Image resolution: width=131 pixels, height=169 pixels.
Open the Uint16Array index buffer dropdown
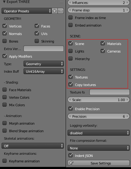tap(44, 71)
